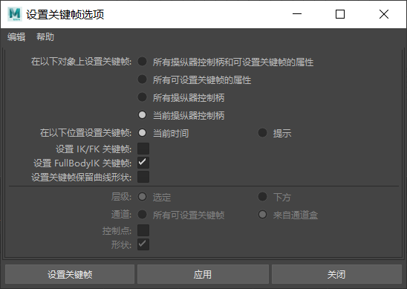Open the 编辑 menu
This screenshot has height=289, width=407.
[16, 37]
